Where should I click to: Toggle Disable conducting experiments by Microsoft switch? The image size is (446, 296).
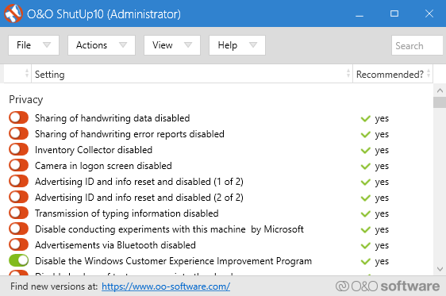click(19, 229)
